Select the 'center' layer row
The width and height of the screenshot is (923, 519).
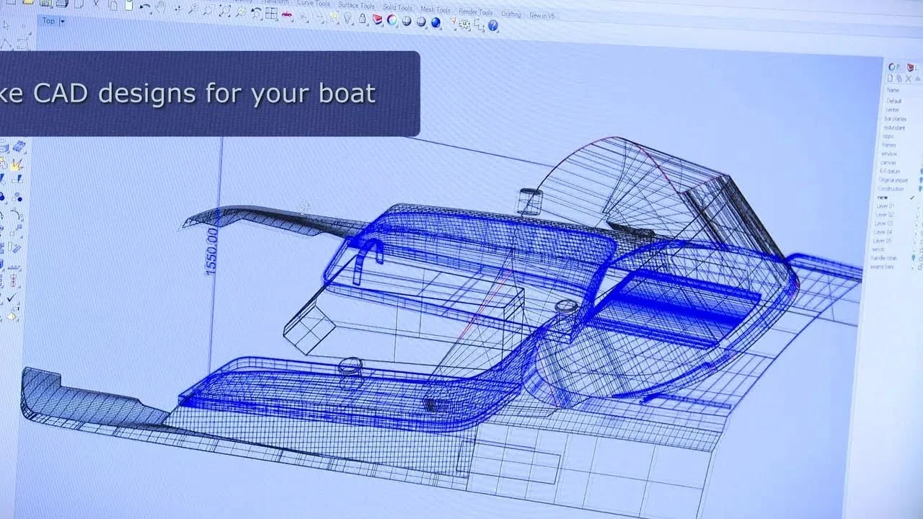(x=893, y=110)
